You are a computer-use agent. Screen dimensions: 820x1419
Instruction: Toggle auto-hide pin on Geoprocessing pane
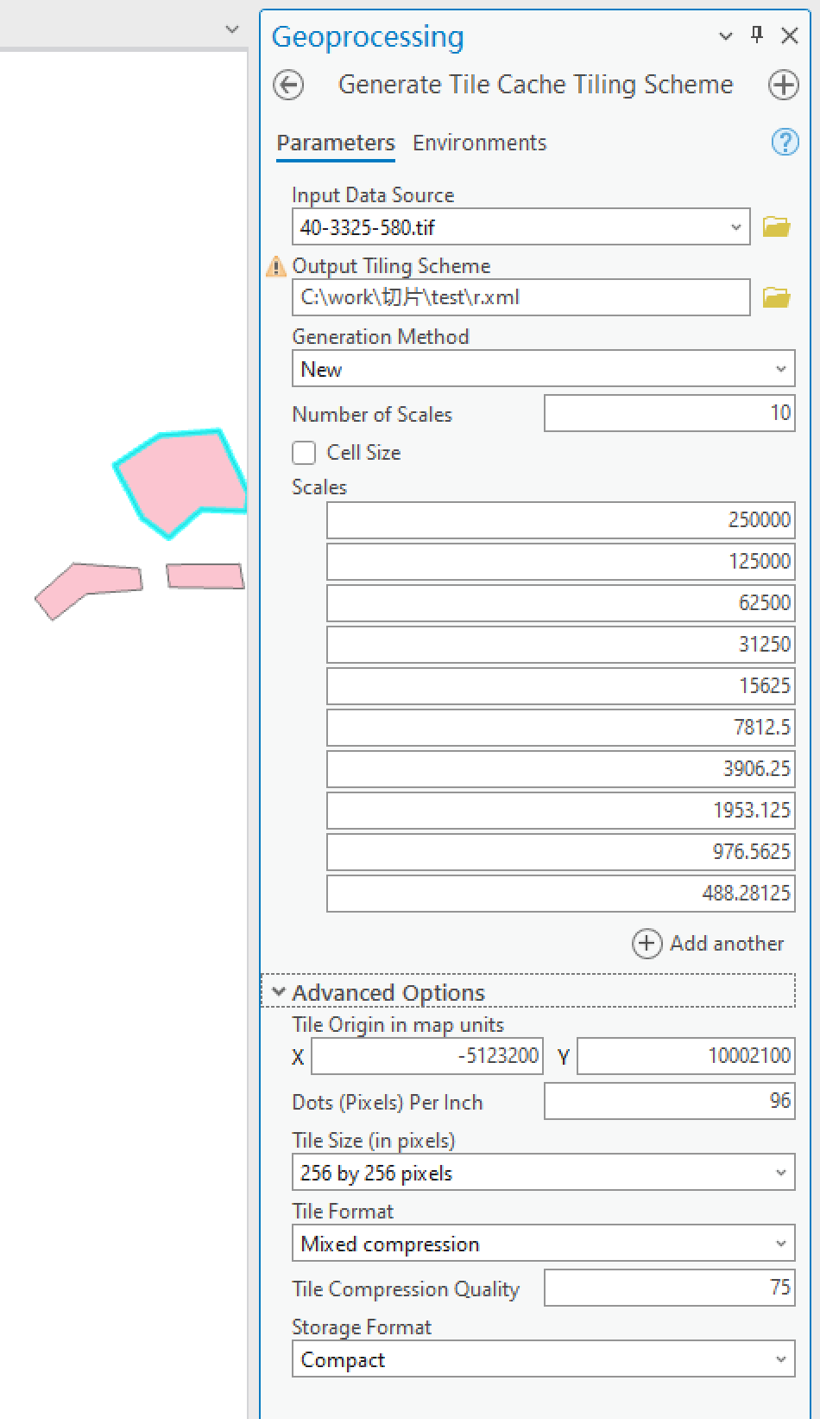click(757, 35)
